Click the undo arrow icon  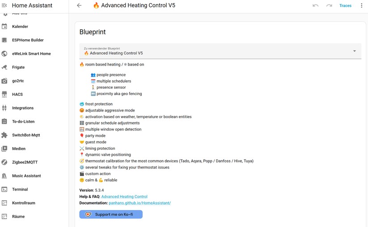[x=315, y=5]
